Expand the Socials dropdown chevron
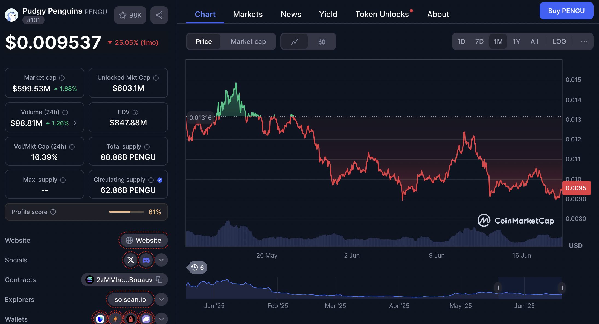Image resolution: width=599 pixels, height=324 pixels. [x=161, y=260]
